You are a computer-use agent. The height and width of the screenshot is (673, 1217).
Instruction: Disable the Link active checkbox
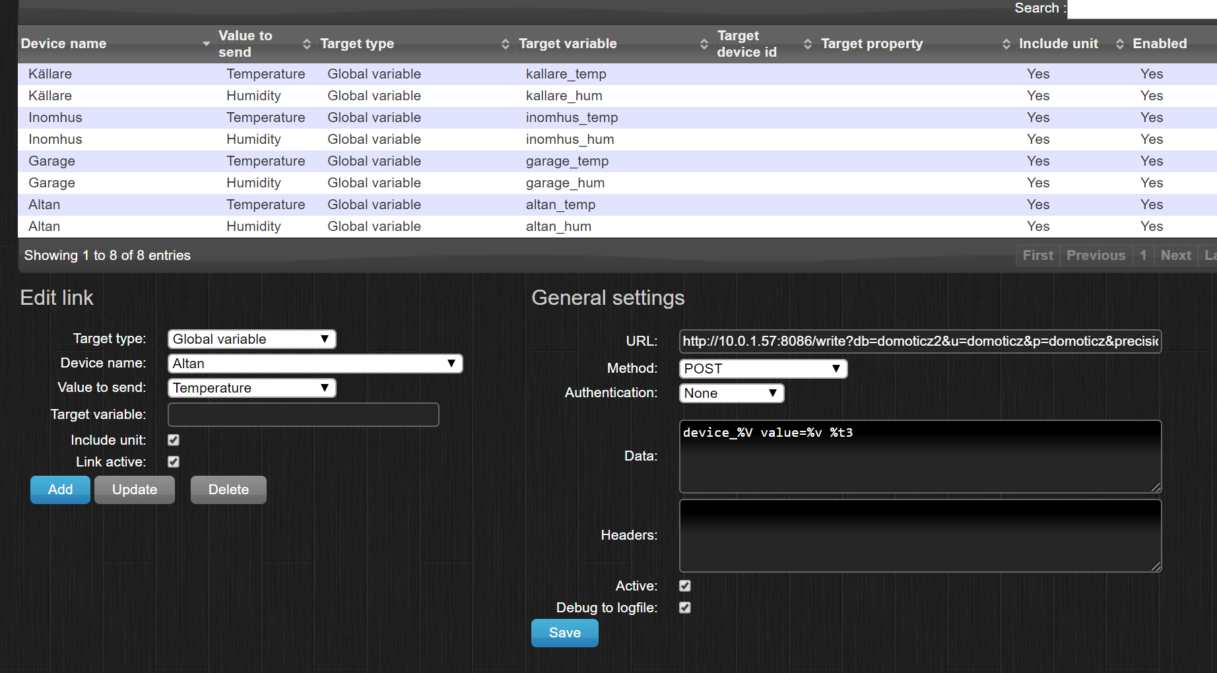(173, 462)
